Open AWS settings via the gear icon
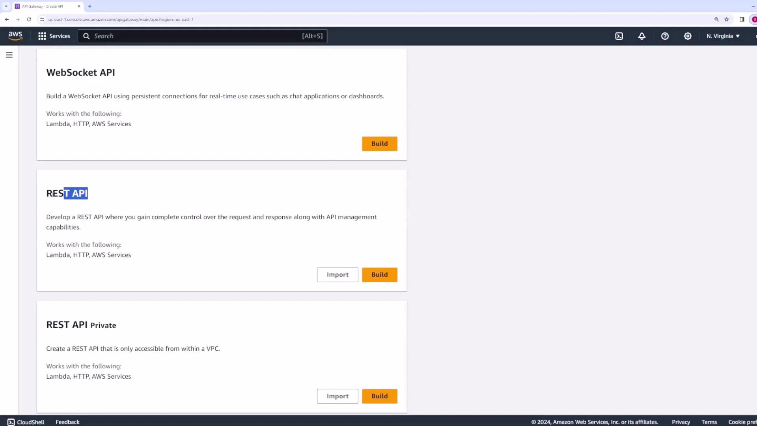 tap(688, 36)
